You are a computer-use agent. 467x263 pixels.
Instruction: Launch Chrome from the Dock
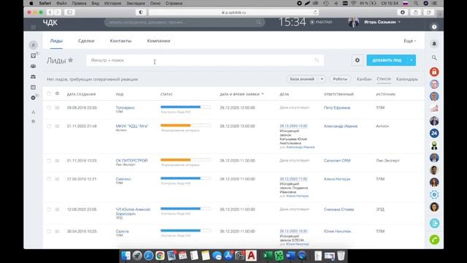(160, 256)
